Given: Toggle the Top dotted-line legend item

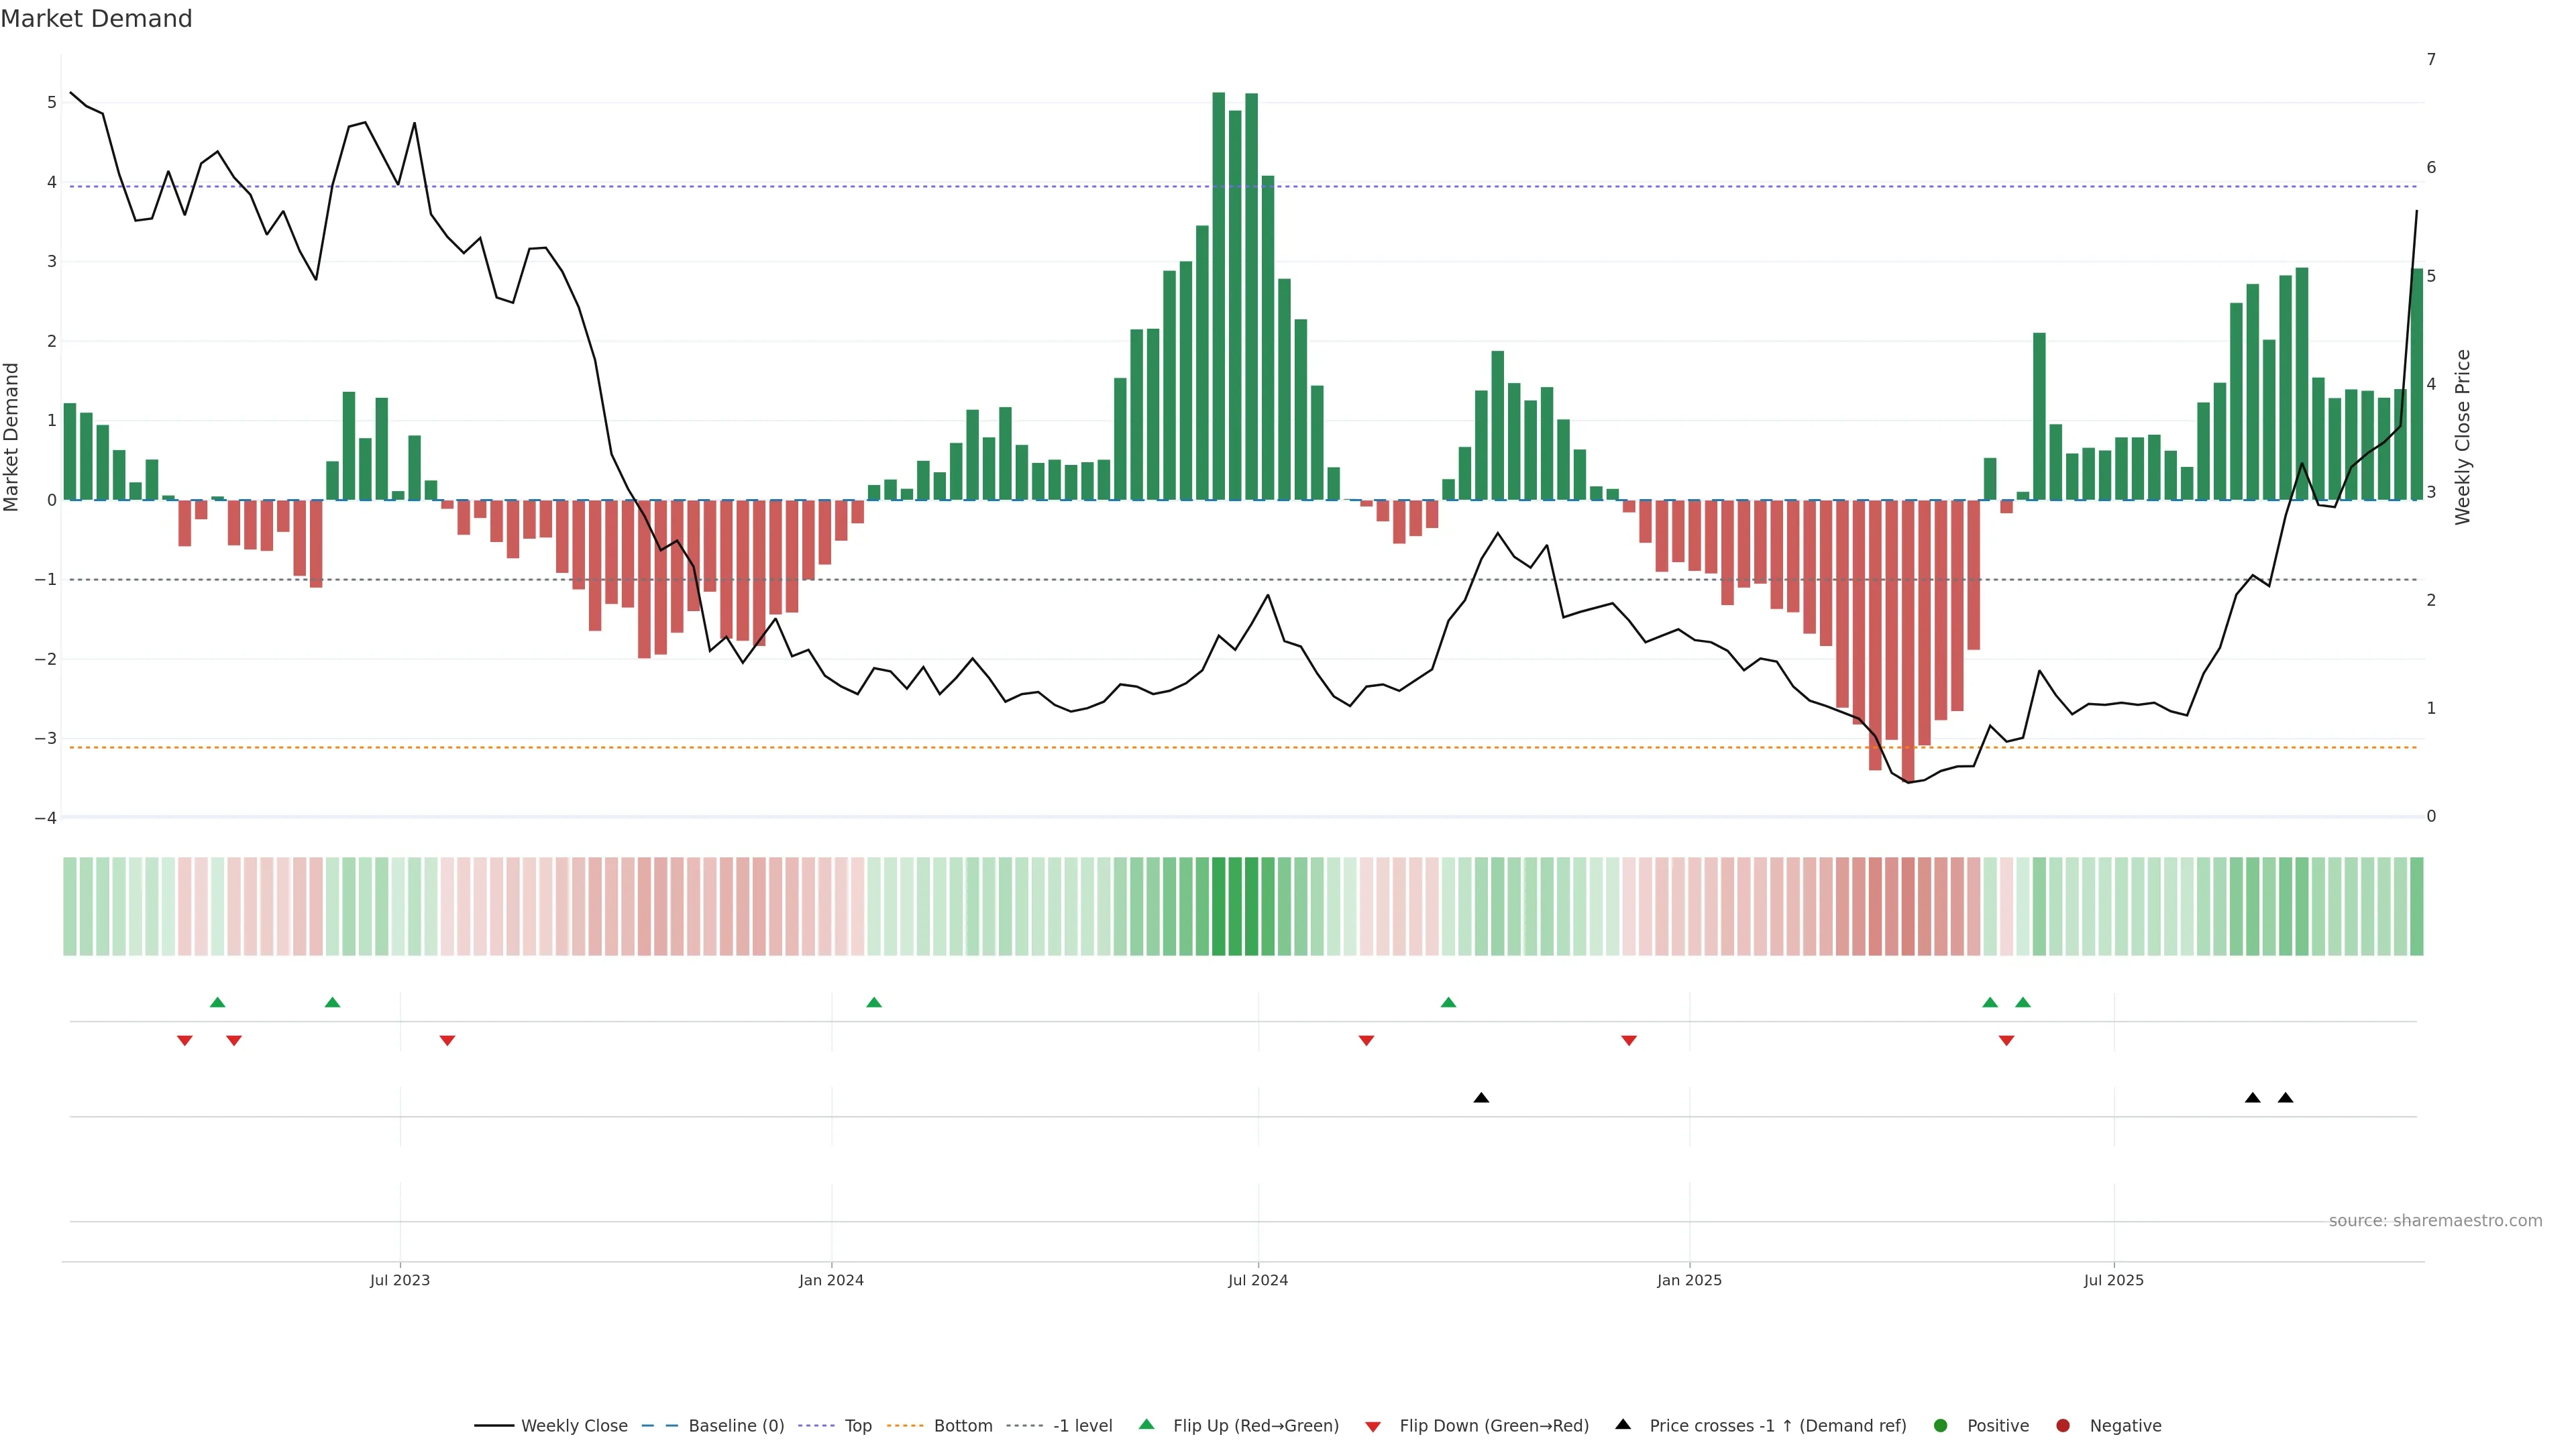Looking at the screenshot, I should 857,1426.
